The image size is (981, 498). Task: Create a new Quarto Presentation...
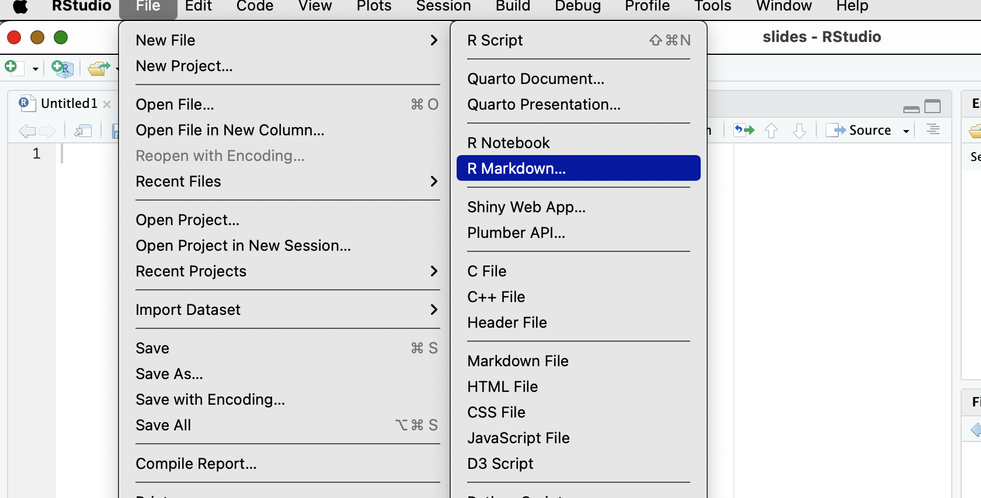point(579,104)
